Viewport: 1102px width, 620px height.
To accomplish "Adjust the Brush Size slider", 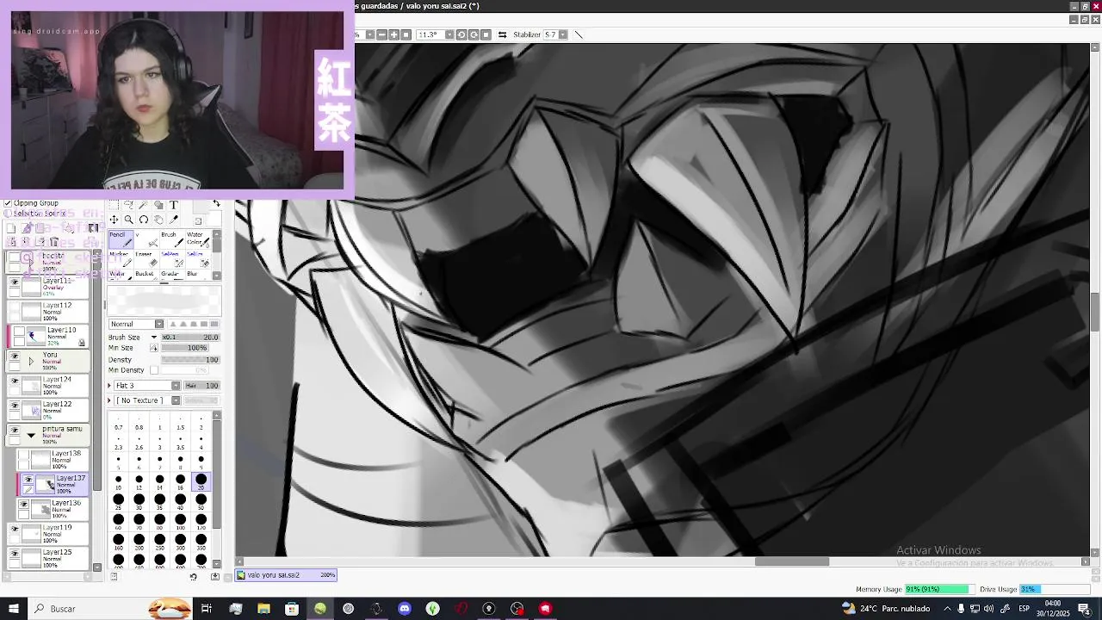I will click(190, 338).
